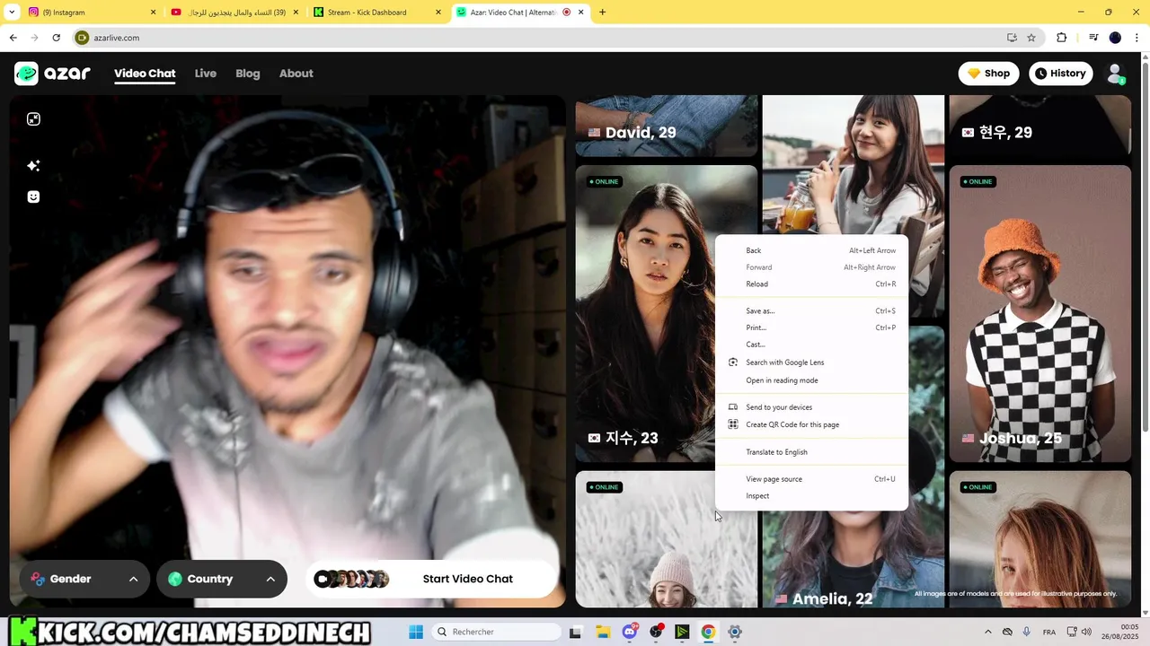Select Print... in context menu
Viewport: 1150px width, 646px height.
pos(811,327)
